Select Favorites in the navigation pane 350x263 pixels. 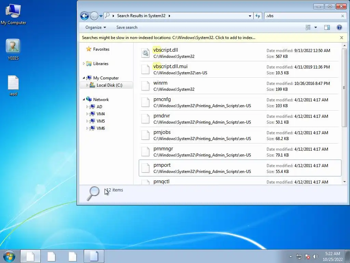pyautogui.click(x=101, y=49)
